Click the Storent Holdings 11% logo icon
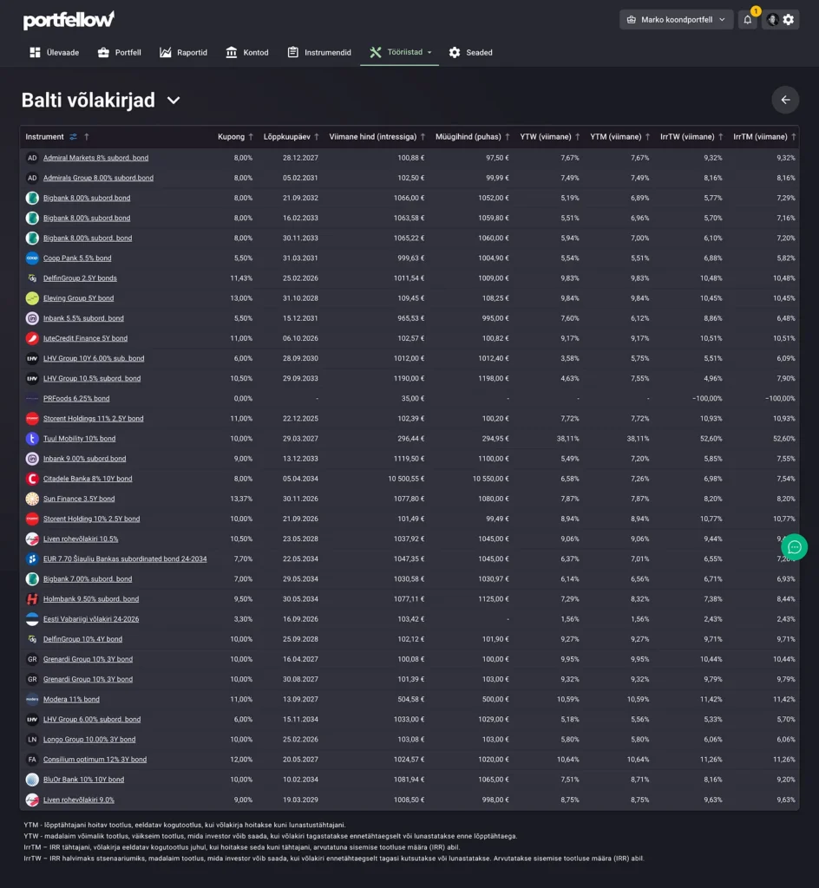819x888 pixels. [32, 419]
